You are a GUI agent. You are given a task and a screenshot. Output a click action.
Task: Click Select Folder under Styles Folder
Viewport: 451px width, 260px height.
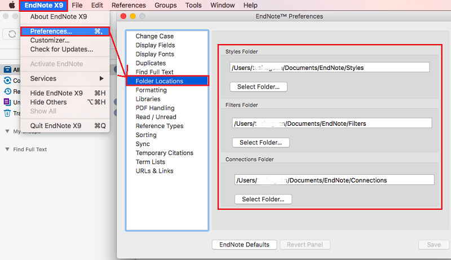[258, 87]
